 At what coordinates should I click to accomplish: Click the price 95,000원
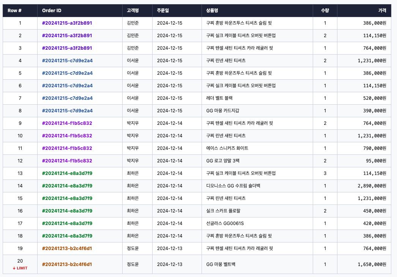click(376, 161)
